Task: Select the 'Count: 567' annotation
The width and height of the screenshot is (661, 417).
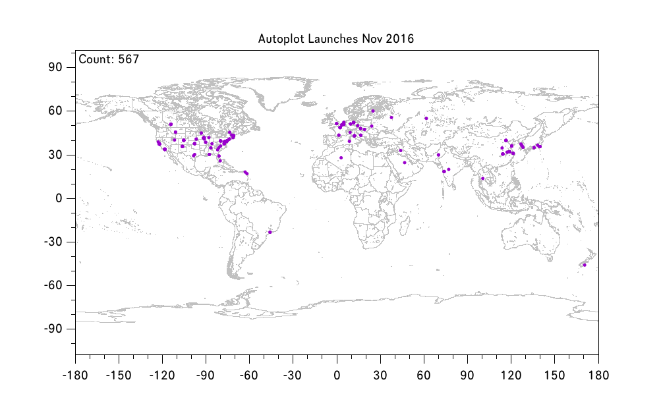Action: 109,59
